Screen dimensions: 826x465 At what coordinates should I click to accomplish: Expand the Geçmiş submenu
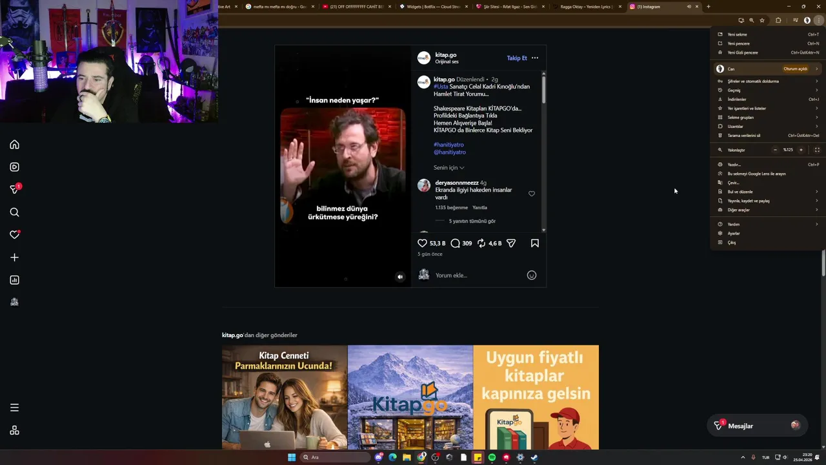pyautogui.click(x=768, y=90)
